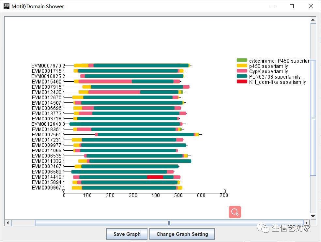
Task: Click the horizontal scrollbar right arrow
Action: tap(306, 223)
